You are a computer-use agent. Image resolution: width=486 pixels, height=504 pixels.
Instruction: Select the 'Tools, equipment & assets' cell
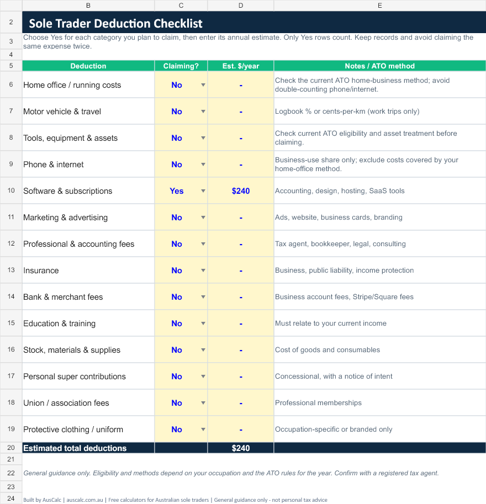click(x=88, y=138)
